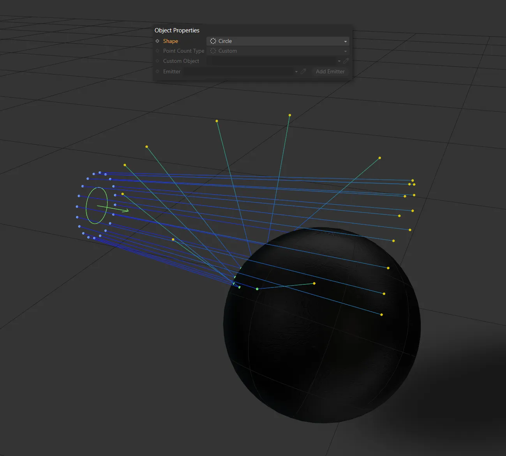Toggle the keyframe diamond beside Shape
The width and height of the screenshot is (506, 456).
[157, 41]
